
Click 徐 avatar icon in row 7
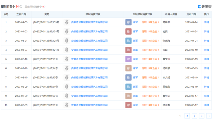coord(128,77)
